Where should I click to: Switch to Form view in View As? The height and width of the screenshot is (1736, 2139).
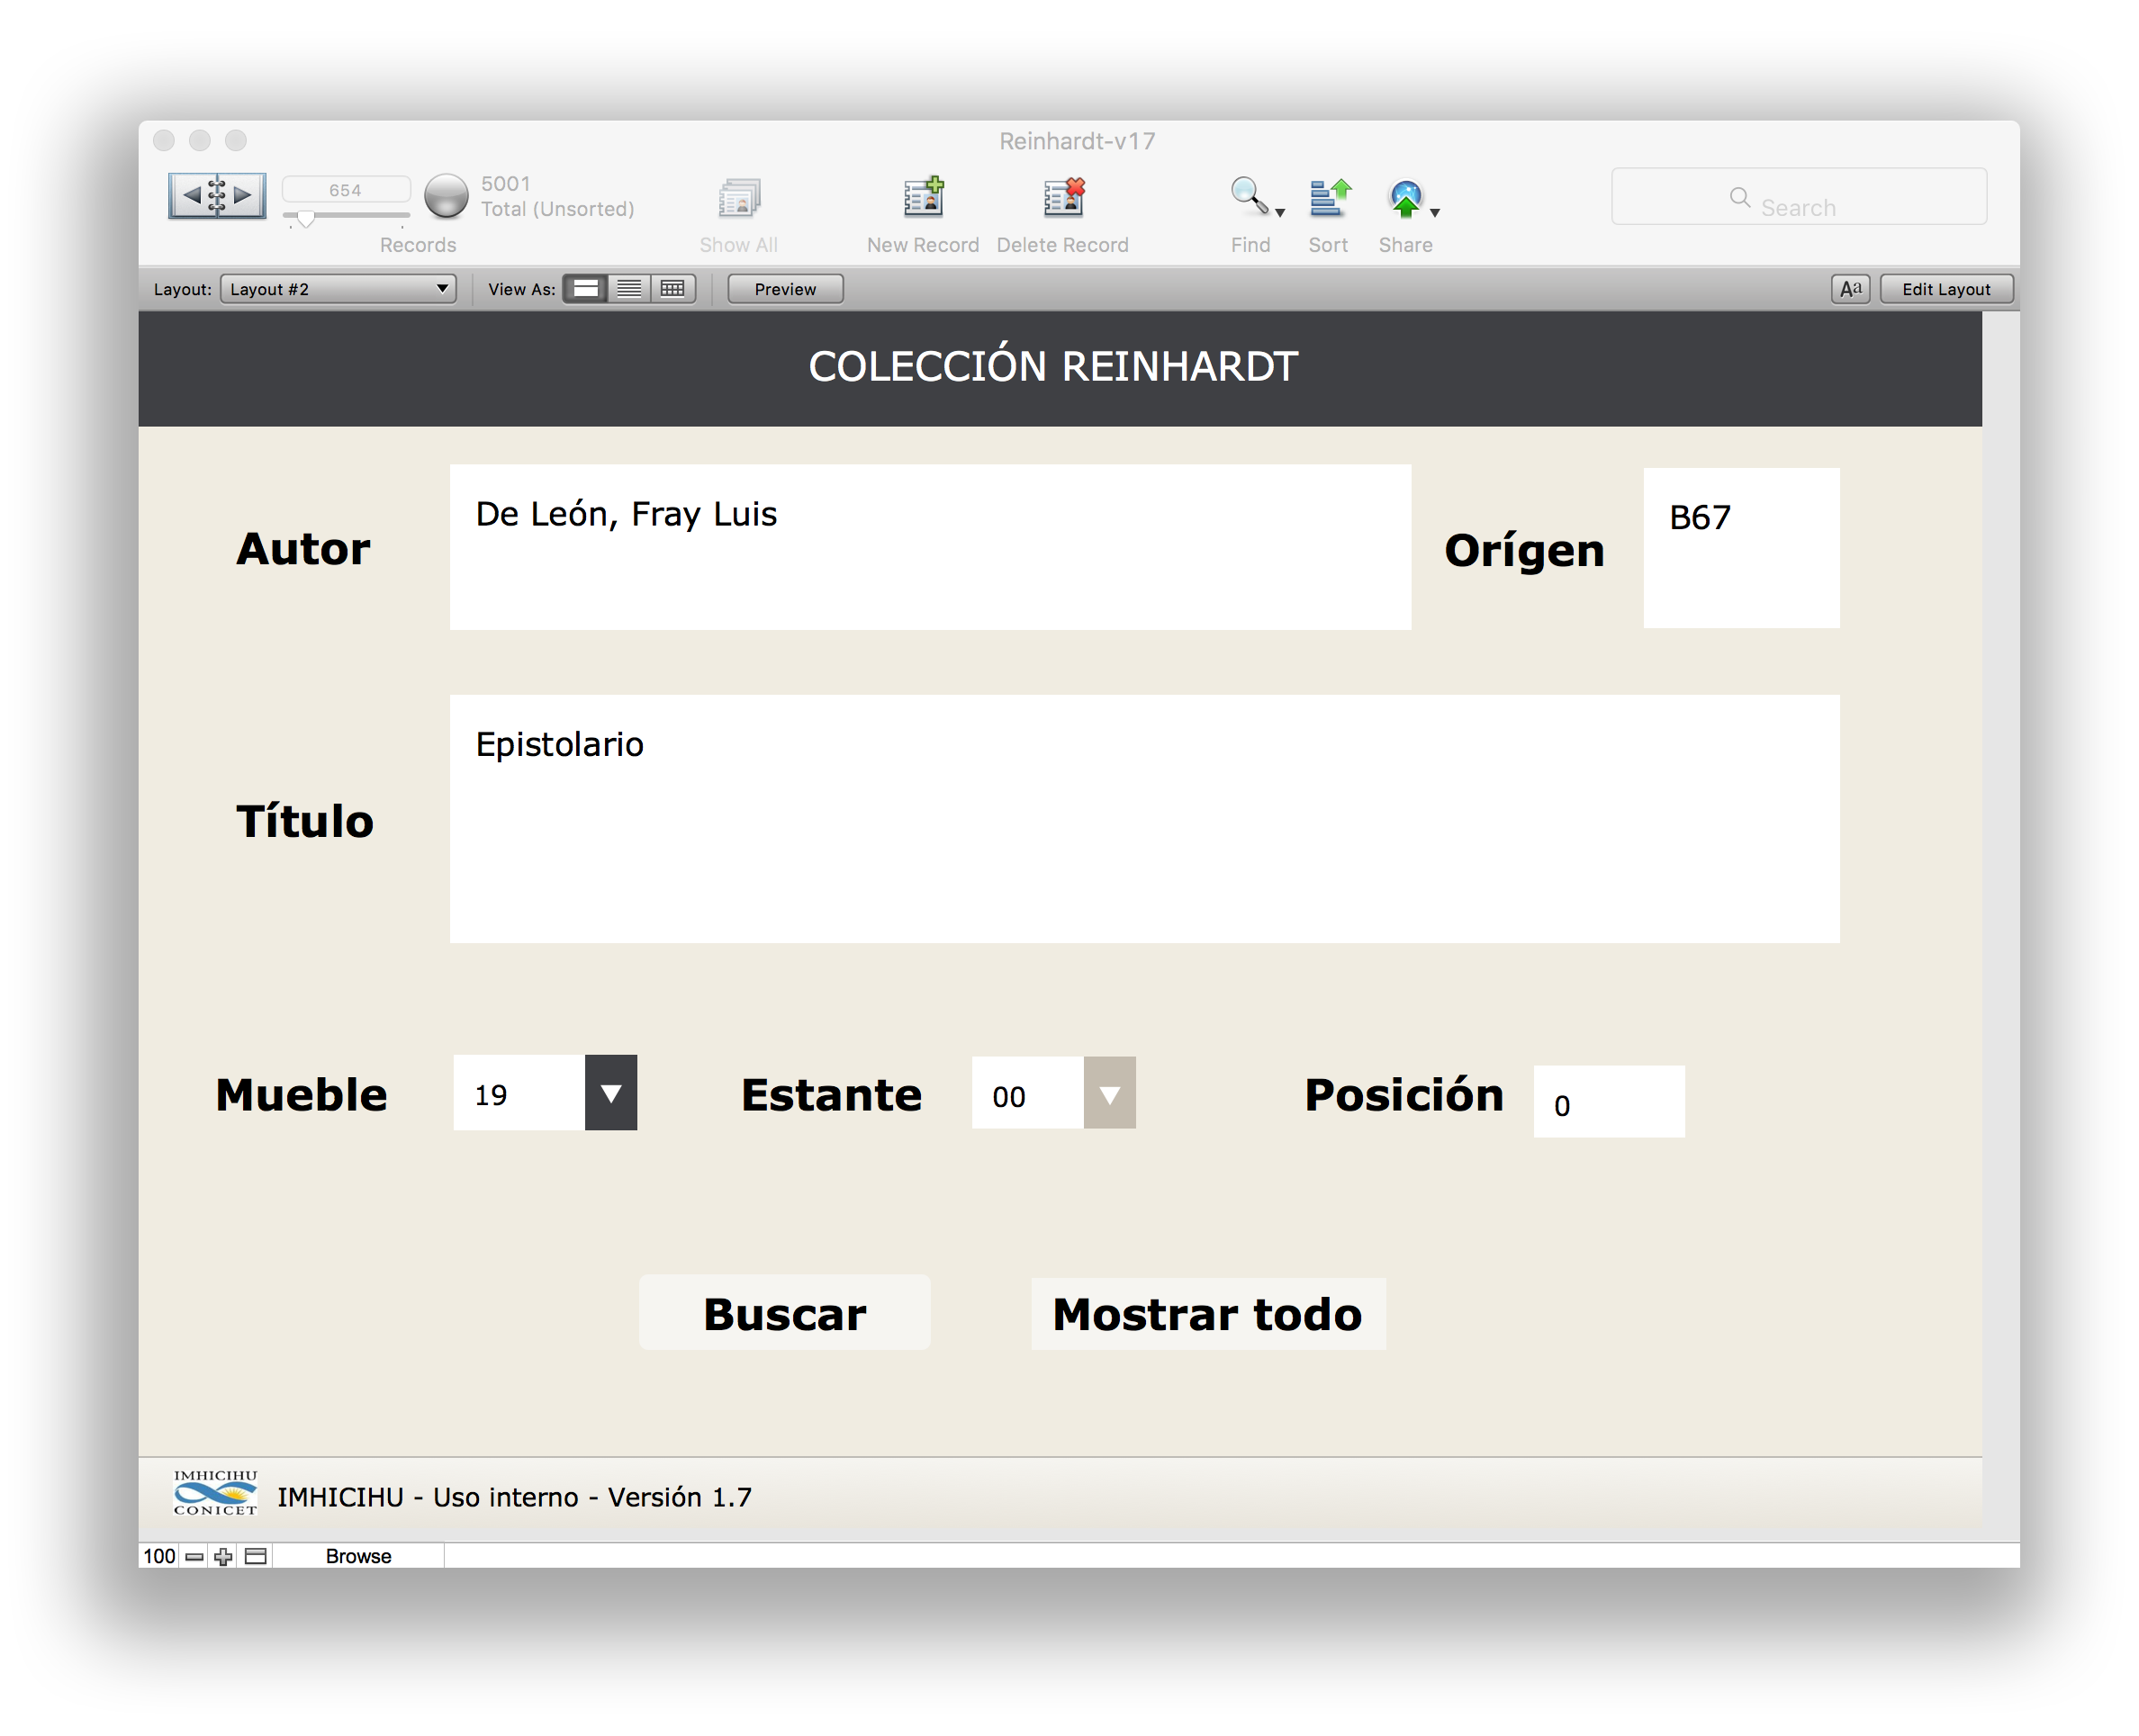[586, 289]
